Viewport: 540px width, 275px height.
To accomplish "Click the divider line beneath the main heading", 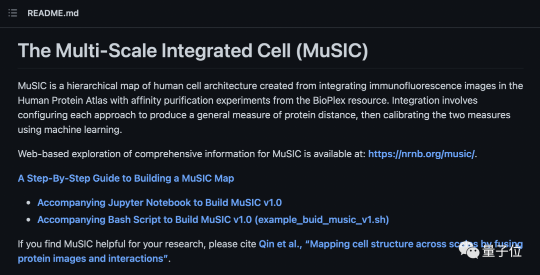I will [x=270, y=68].
